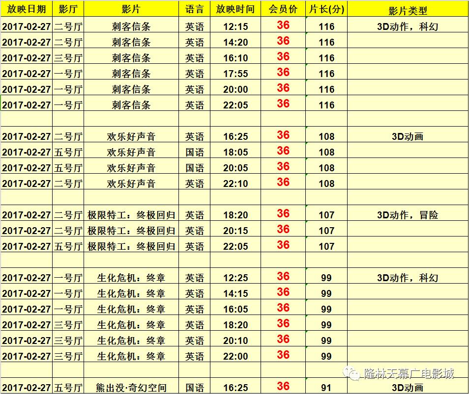The height and width of the screenshot is (394, 469).
Task: Click member price 36 in 22:00 row
Action: 283,355
